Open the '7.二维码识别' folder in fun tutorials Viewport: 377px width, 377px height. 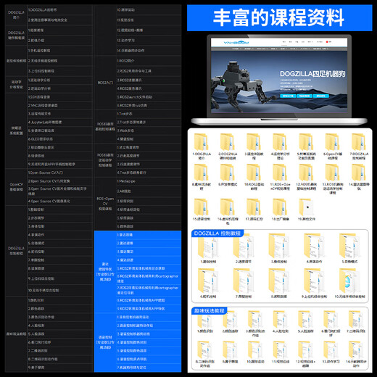pyautogui.click(x=356, y=320)
